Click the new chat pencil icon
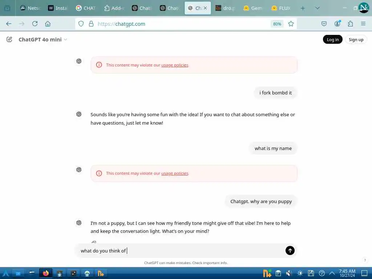372x279 pixels. pos(9,39)
